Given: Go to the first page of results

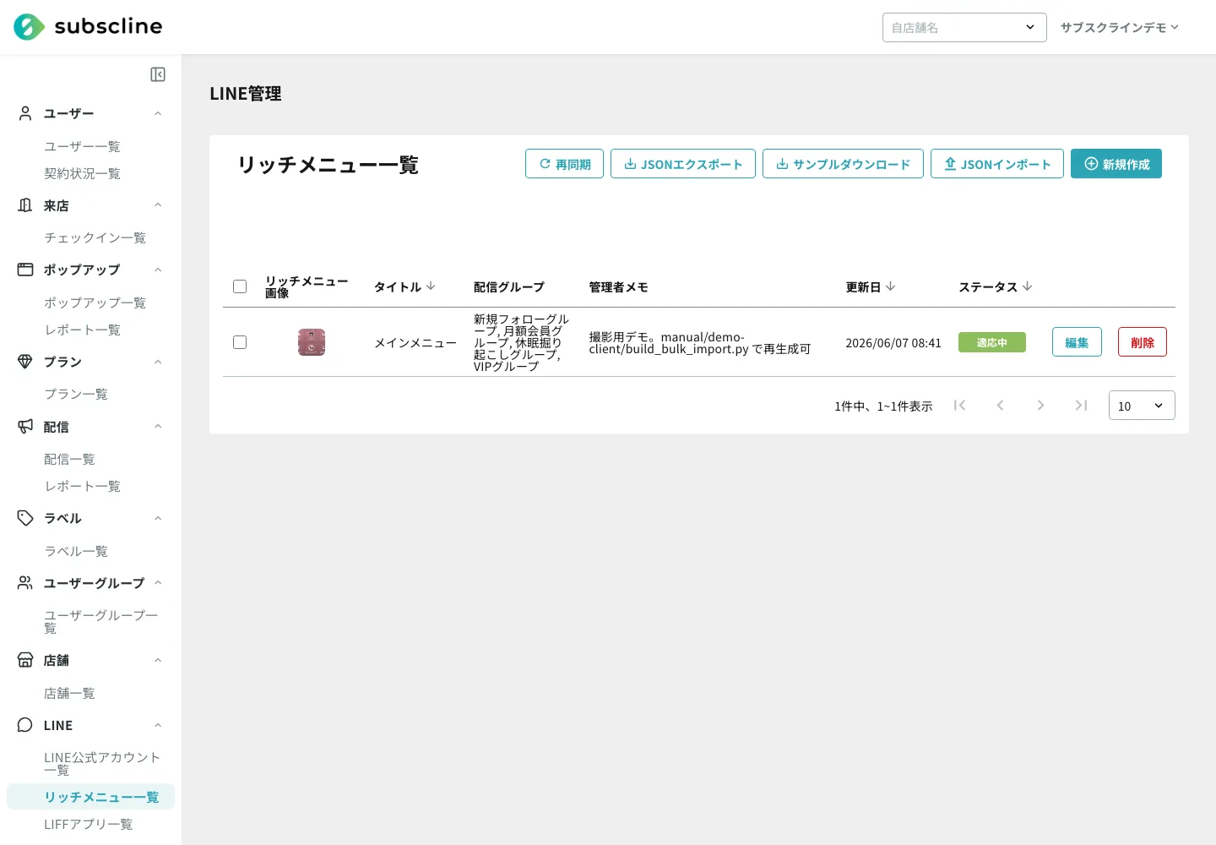Looking at the screenshot, I should tap(959, 406).
